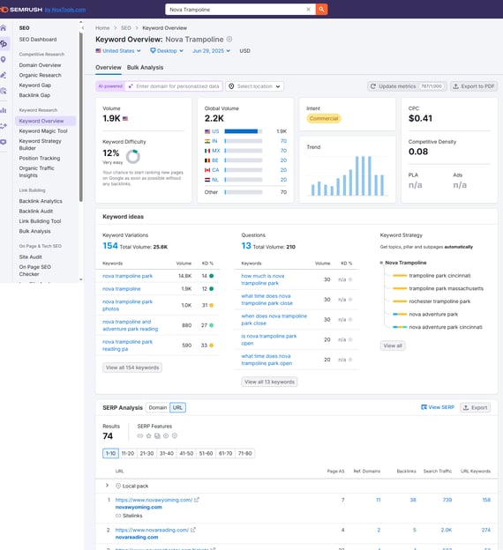
Task: Open external link icon for novareading.com
Action: tap(193, 530)
